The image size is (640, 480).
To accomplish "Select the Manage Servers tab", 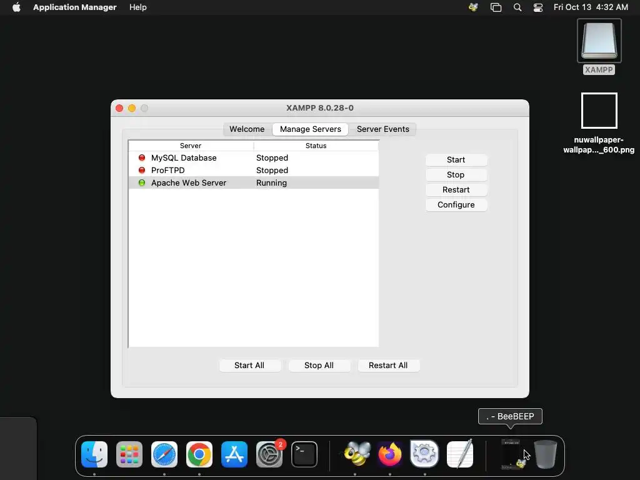I will (x=310, y=129).
